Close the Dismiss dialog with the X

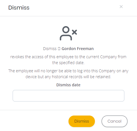pyautogui.click(x=121, y=7)
